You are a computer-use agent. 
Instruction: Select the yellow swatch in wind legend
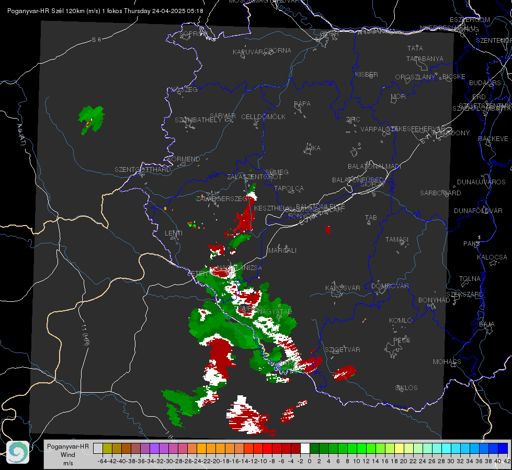400,449
